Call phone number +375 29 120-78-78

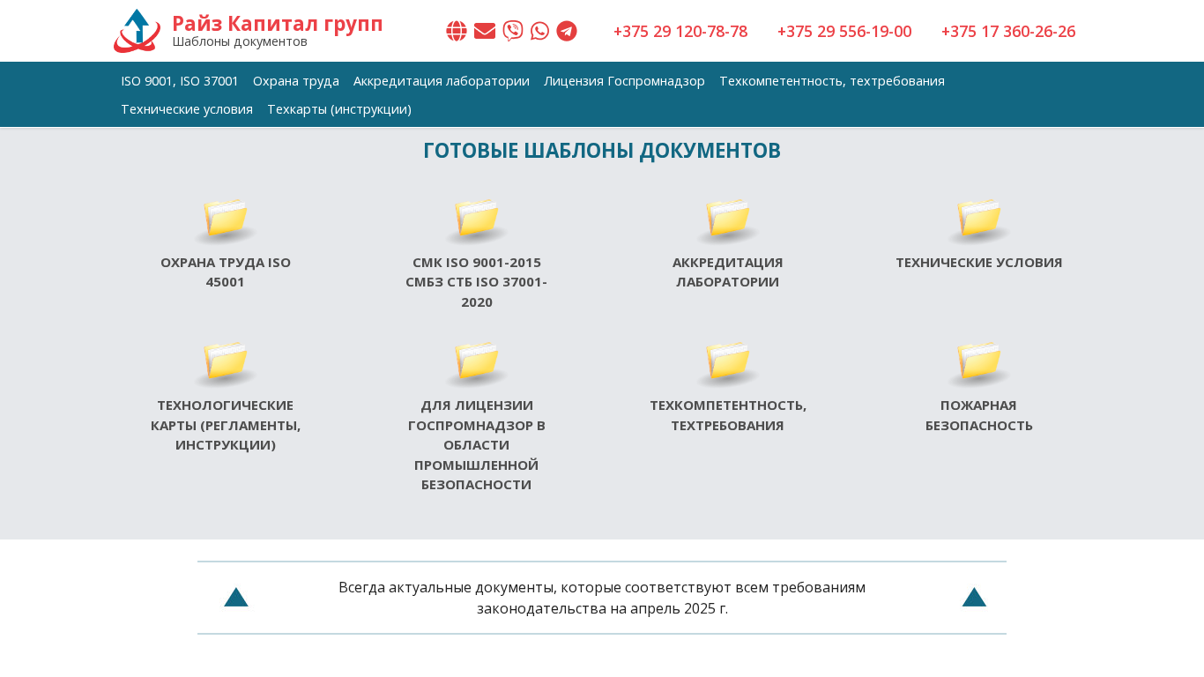680,32
